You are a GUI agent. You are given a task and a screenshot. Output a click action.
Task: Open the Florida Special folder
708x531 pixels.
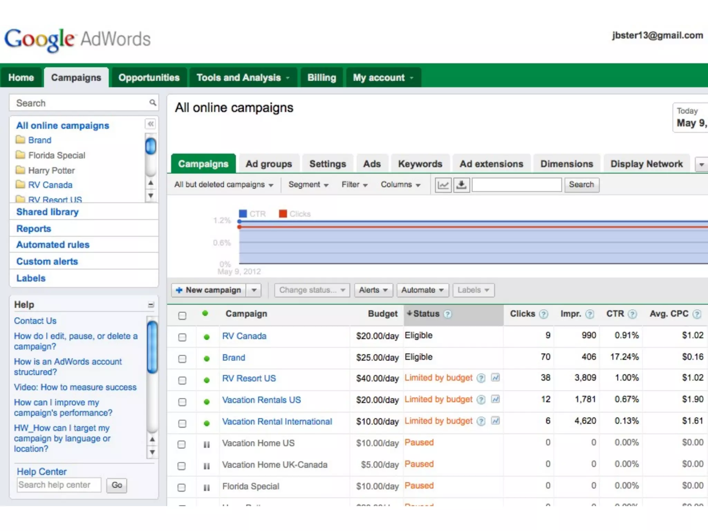pos(56,155)
